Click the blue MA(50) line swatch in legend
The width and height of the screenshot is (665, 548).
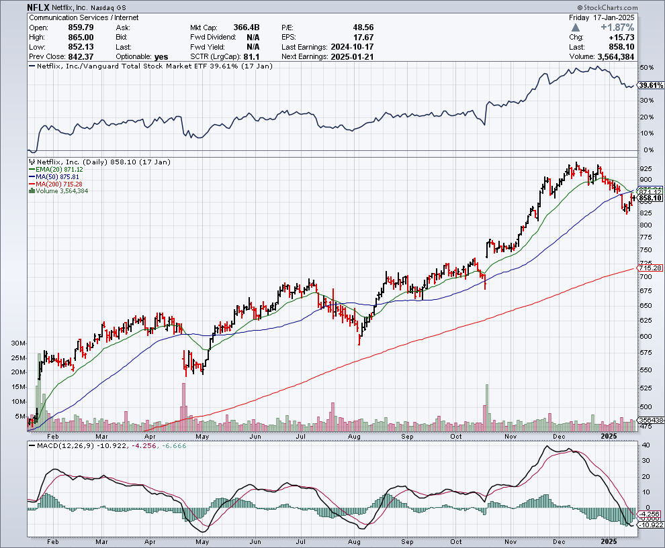click(32, 176)
